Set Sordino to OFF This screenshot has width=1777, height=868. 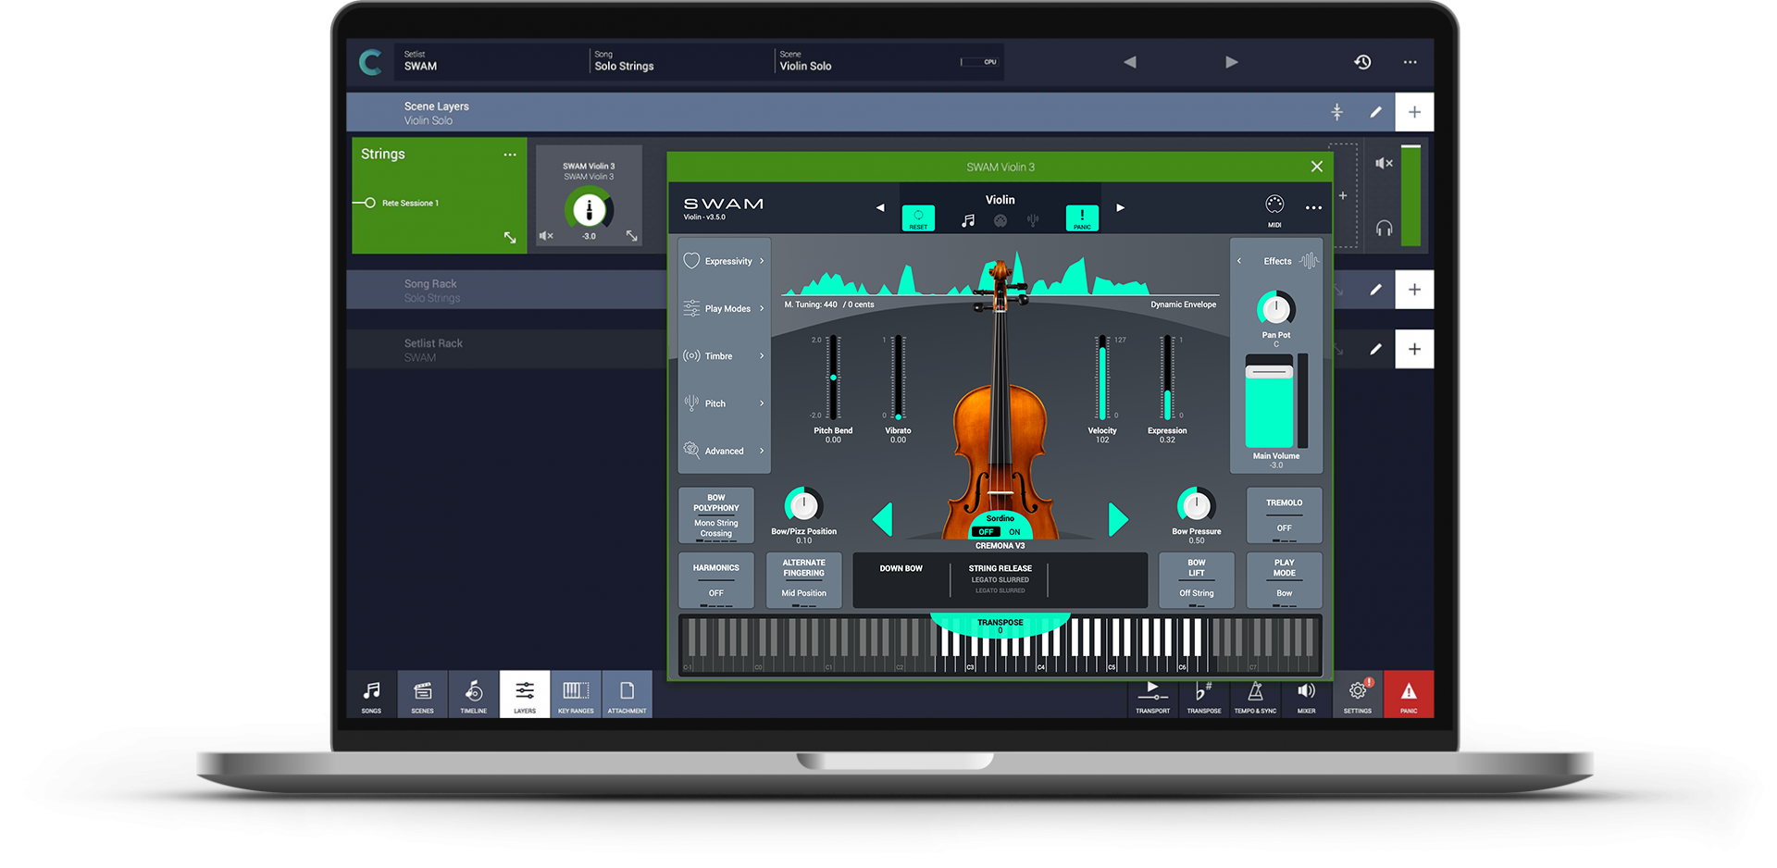pyautogui.click(x=986, y=532)
